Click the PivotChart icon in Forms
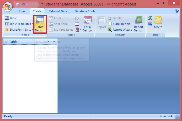 pos(77,18)
